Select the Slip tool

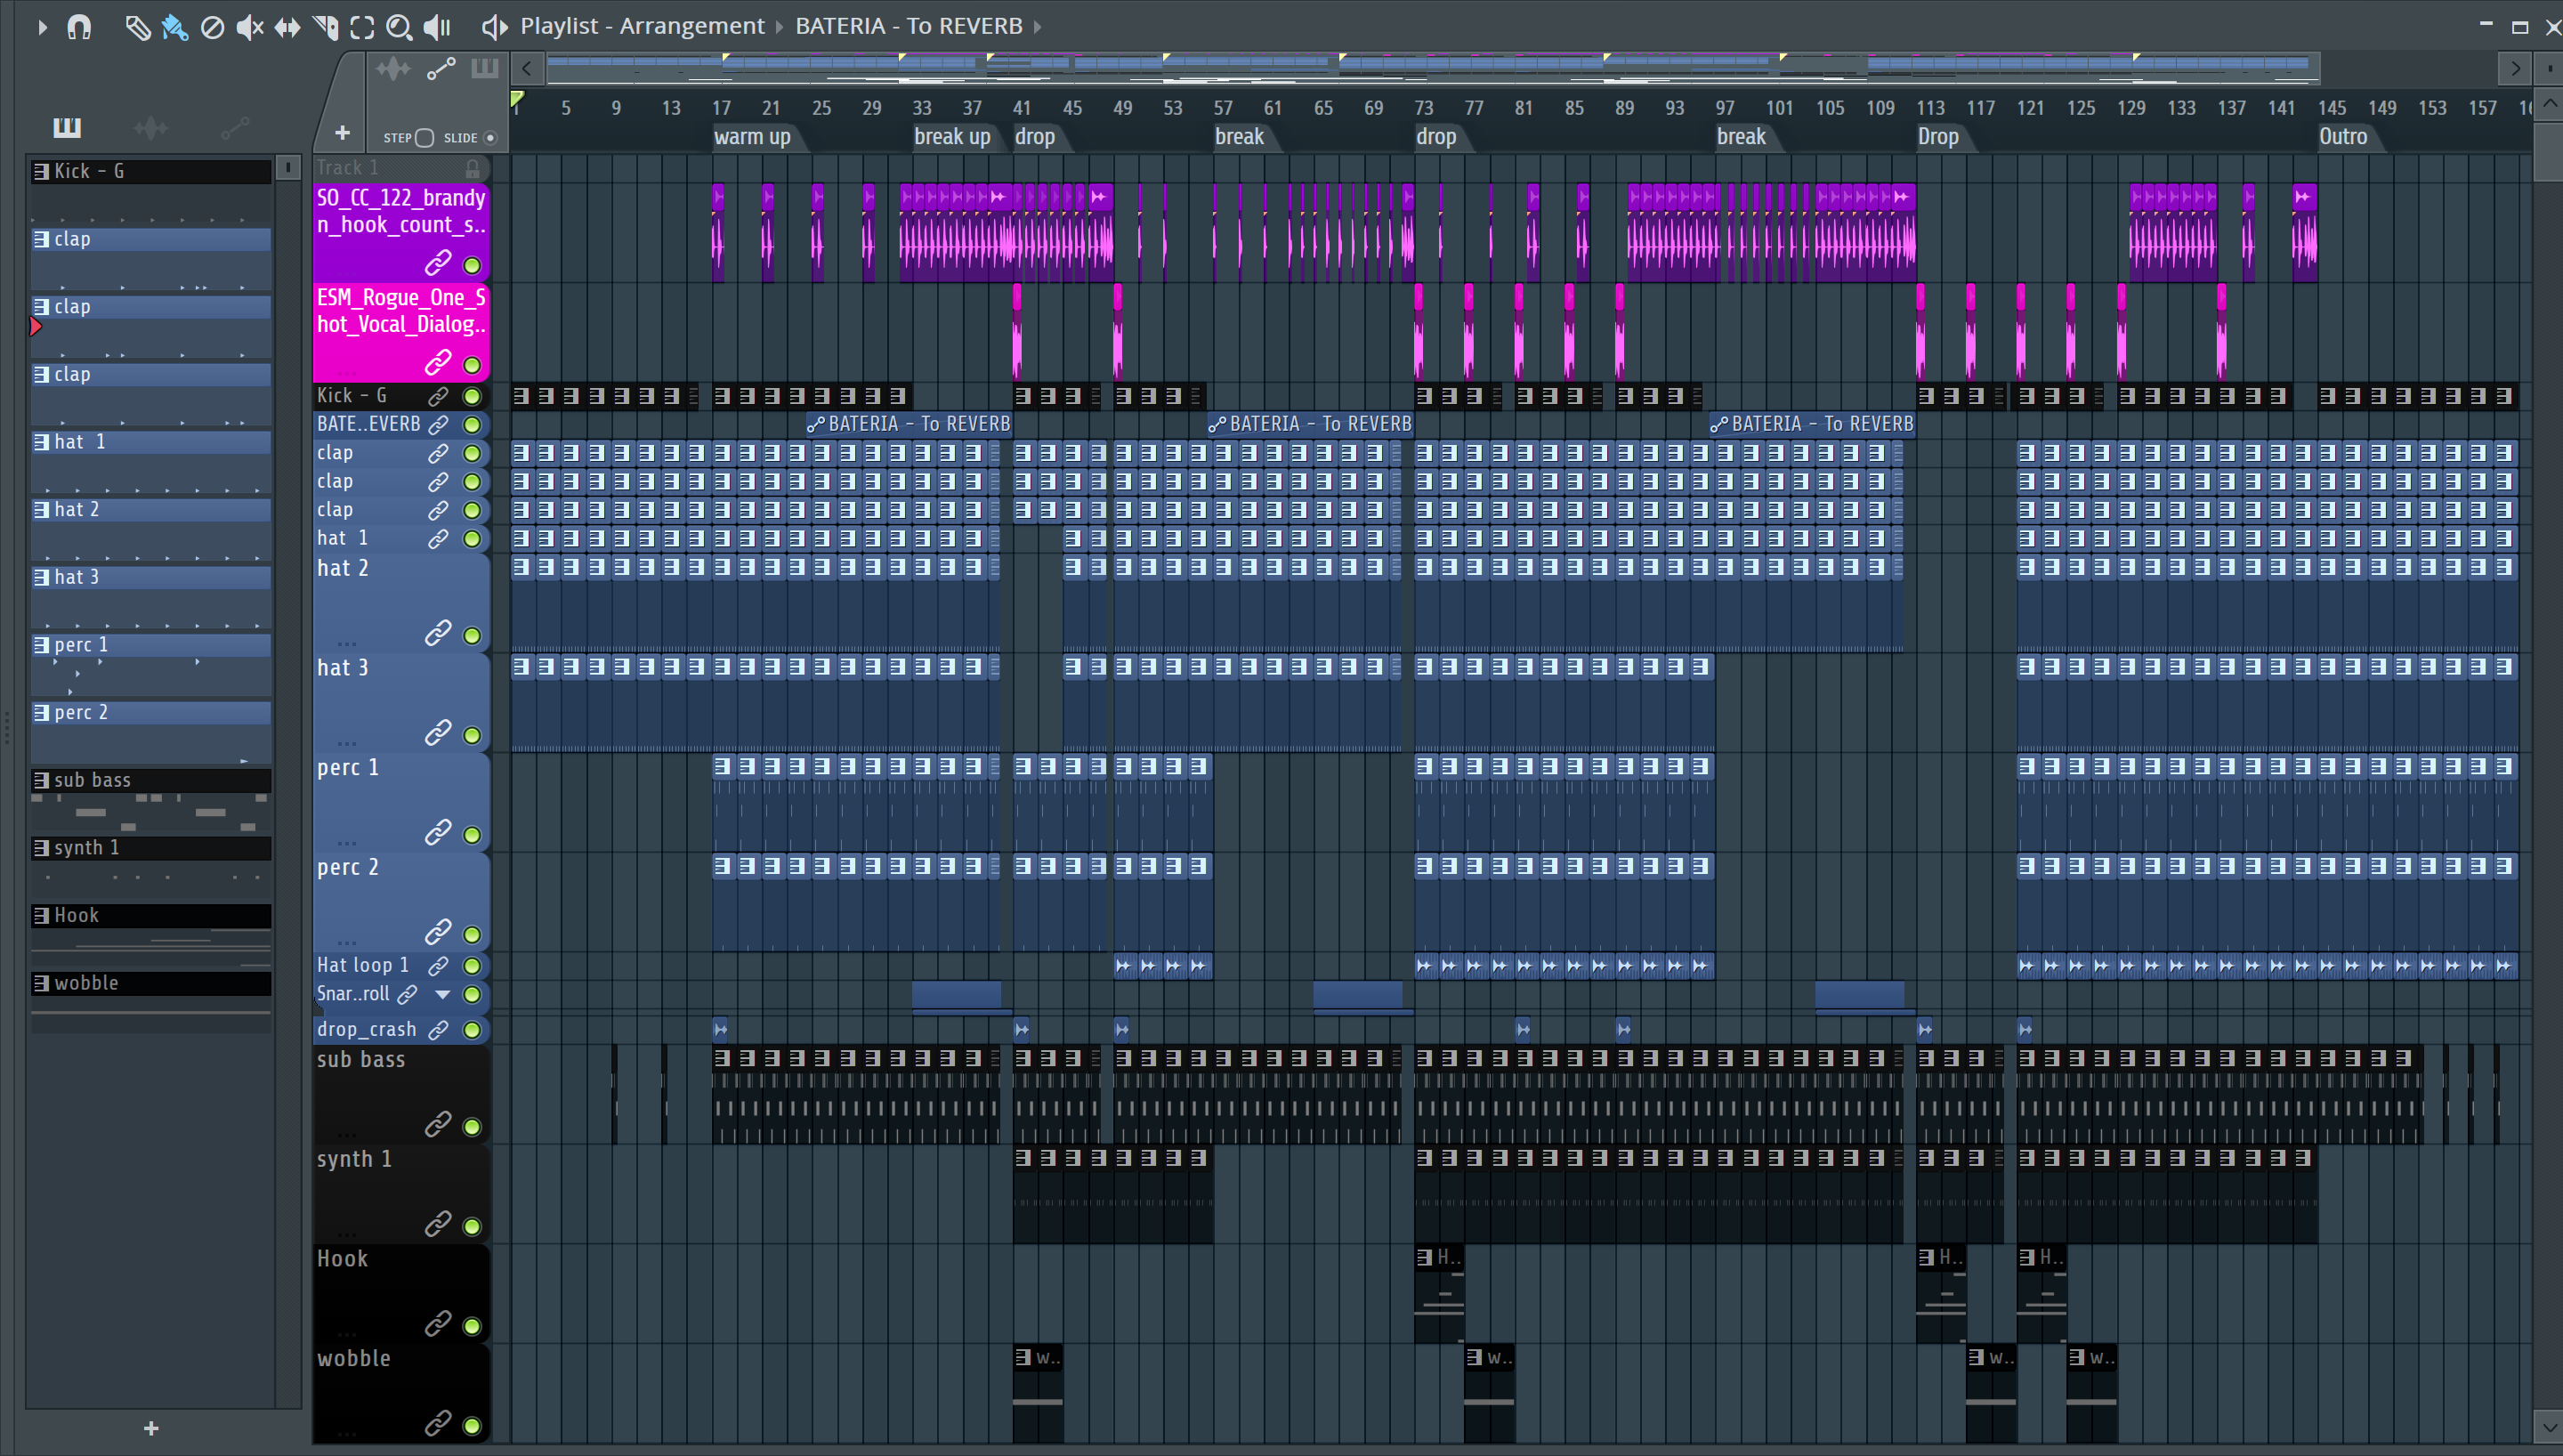[x=287, y=27]
